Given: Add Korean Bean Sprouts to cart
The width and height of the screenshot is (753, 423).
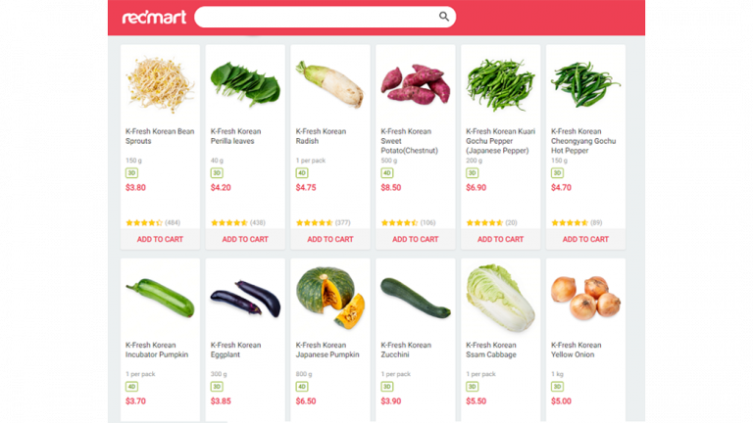Looking at the screenshot, I should pos(160,239).
